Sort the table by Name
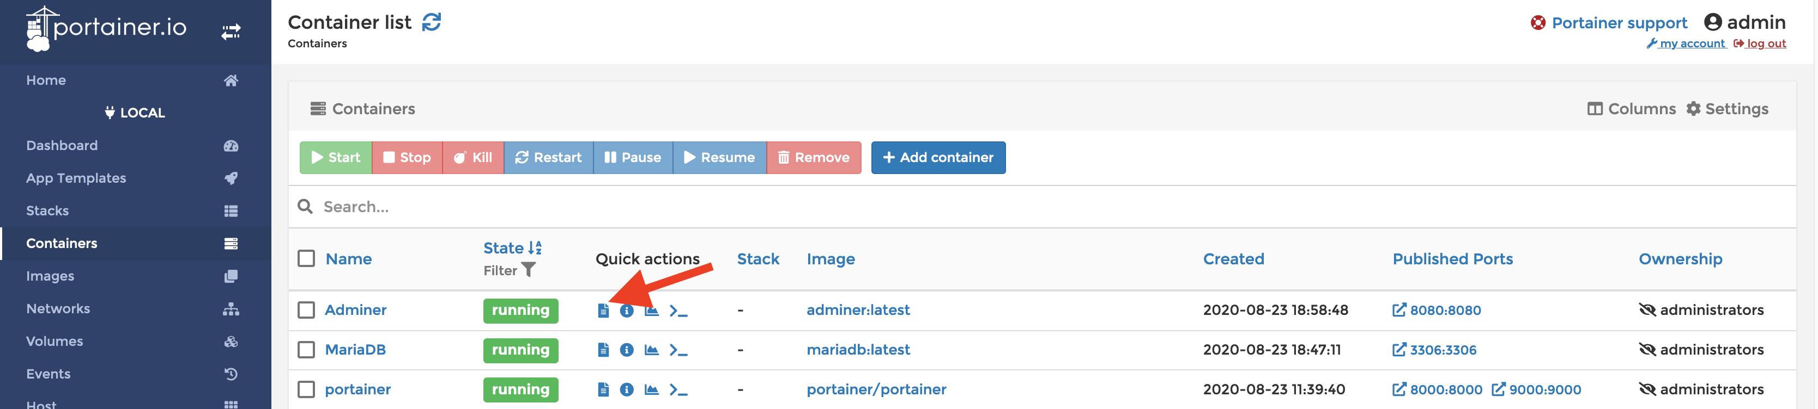This screenshot has height=409, width=1818. click(349, 259)
